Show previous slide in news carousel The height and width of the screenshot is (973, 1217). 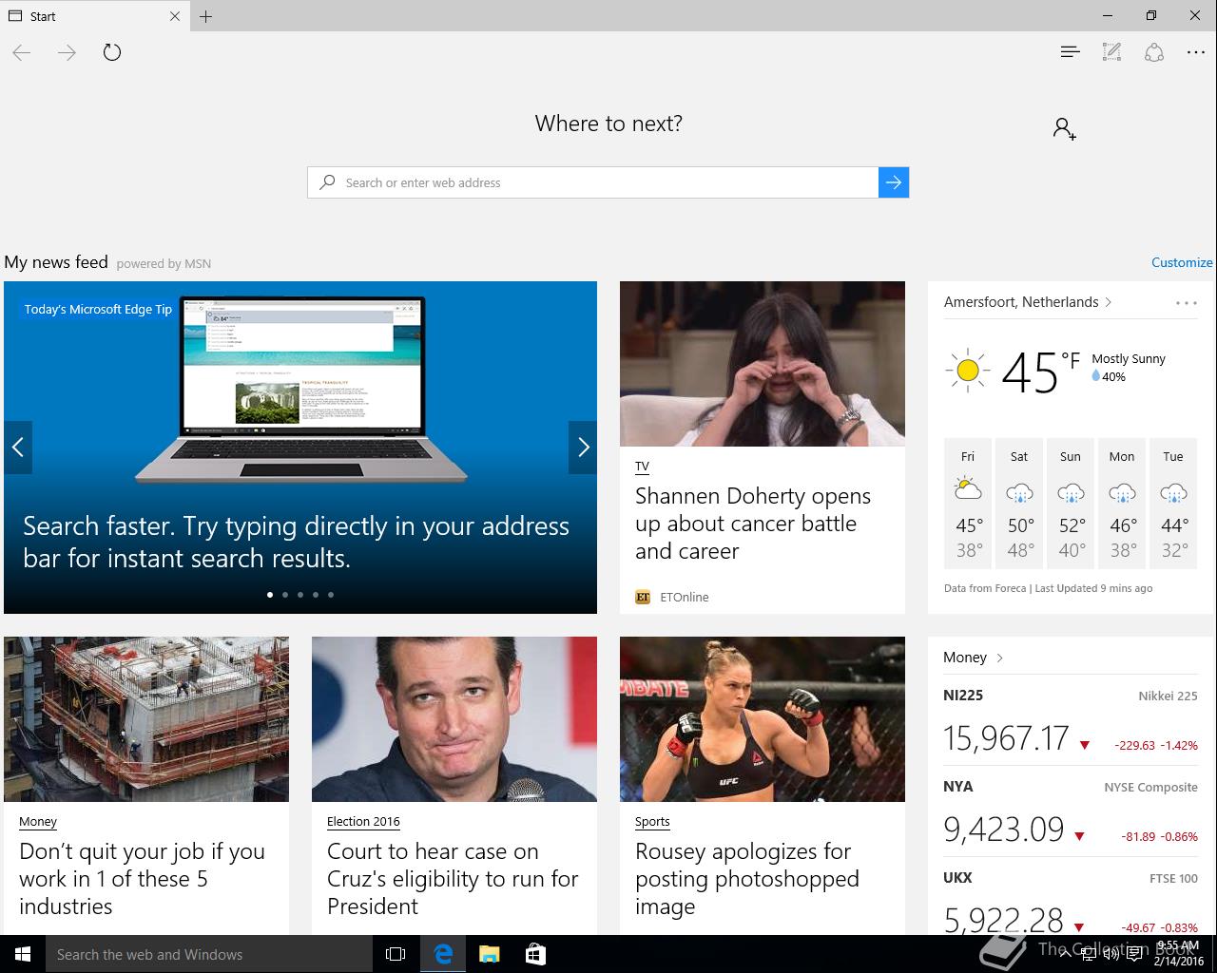pyautogui.click(x=18, y=447)
